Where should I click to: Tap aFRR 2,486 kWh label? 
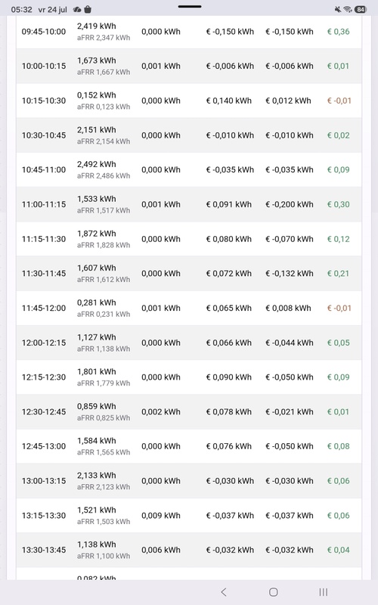(x=104, y=175)
